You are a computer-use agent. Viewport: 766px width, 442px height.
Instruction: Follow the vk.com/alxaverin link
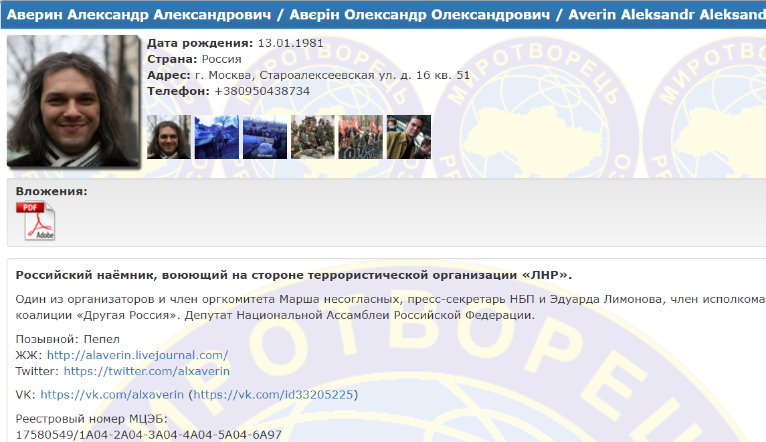[x=112, y=395]
